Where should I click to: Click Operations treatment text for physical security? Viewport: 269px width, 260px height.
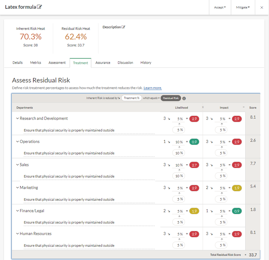point(69,153)
